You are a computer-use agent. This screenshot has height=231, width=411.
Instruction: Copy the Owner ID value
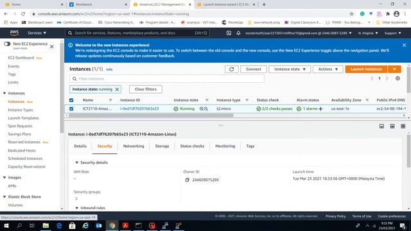pos(187,180)
